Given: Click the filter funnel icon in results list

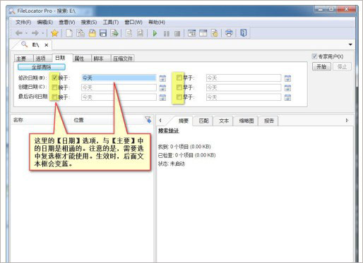Looking at the screenshot, I should click(x=148, y=120).
